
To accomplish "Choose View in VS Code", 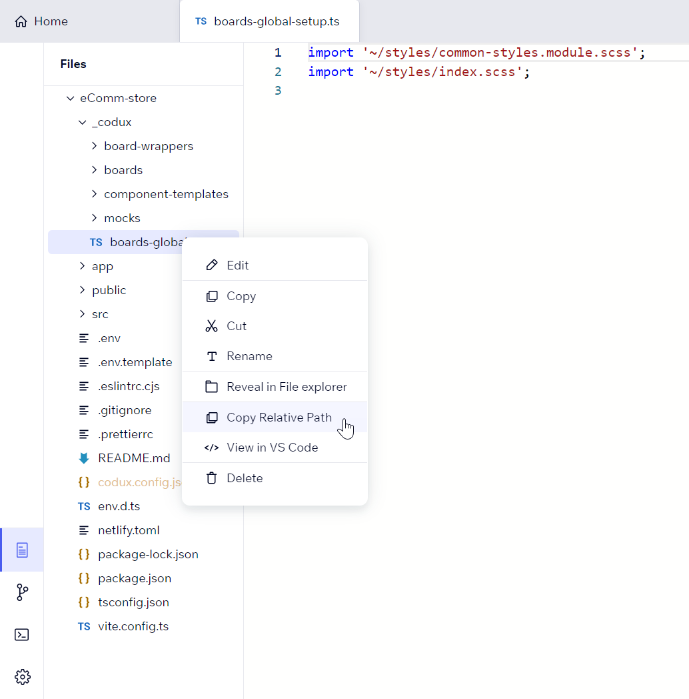I will click(275, 448).
